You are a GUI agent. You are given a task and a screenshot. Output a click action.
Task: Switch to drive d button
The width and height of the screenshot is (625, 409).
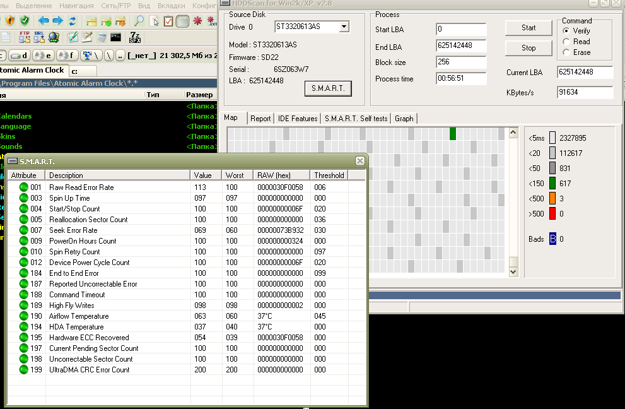pos(20,56)
